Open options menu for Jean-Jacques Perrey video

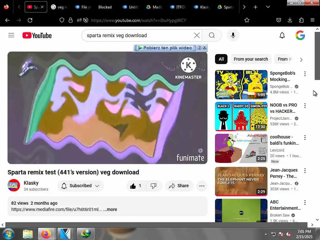point(305,171)
